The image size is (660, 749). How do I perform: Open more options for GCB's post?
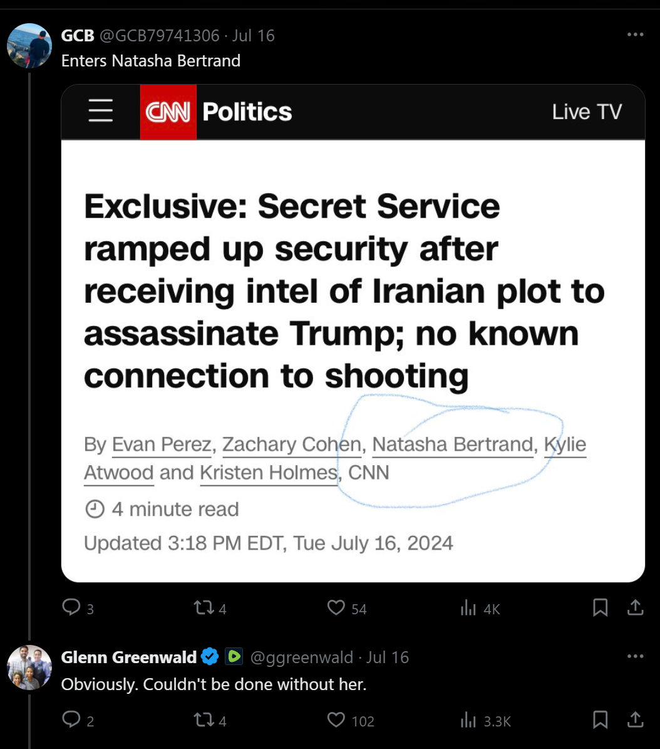point(635,35)
